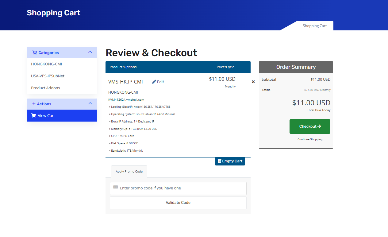Click the Edit link for VMS-HK.IP-CMI
Screen dimensions: 388x237
pyautogui.click(x=160, y=82)
